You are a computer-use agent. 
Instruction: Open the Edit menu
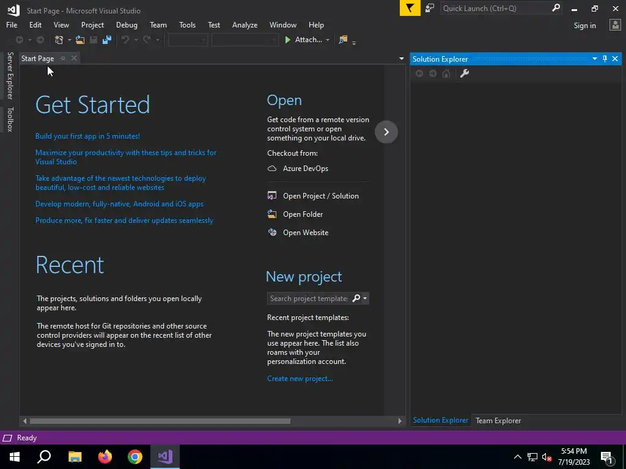[x=35, y=24]
